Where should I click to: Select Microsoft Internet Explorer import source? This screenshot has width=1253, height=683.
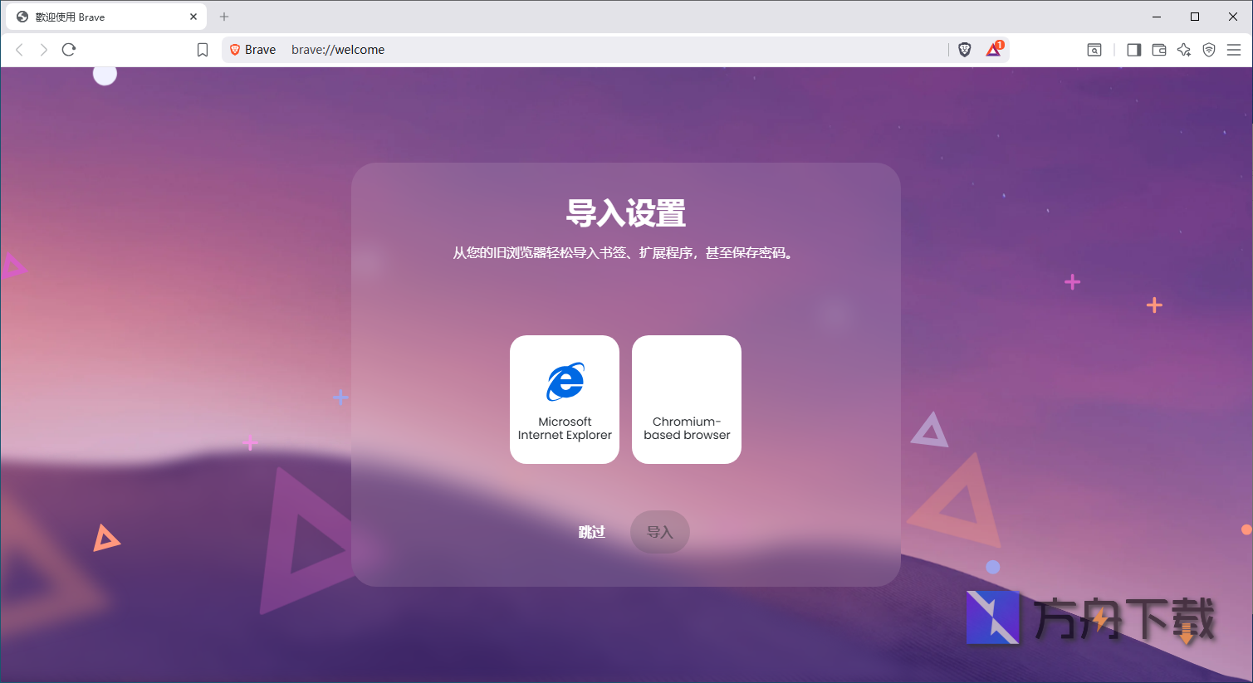[564, 399]
